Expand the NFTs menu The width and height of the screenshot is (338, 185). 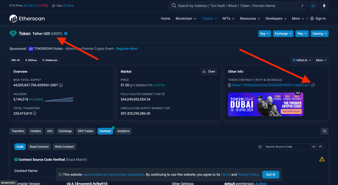coord(228,19)
